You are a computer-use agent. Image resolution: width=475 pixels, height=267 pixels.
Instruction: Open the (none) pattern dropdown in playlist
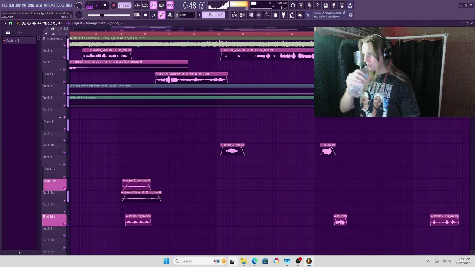(114, 23)
